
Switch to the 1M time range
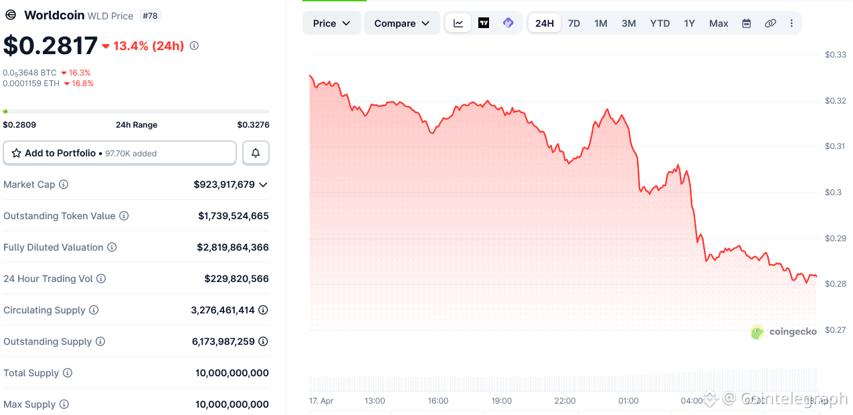point(601,23)
